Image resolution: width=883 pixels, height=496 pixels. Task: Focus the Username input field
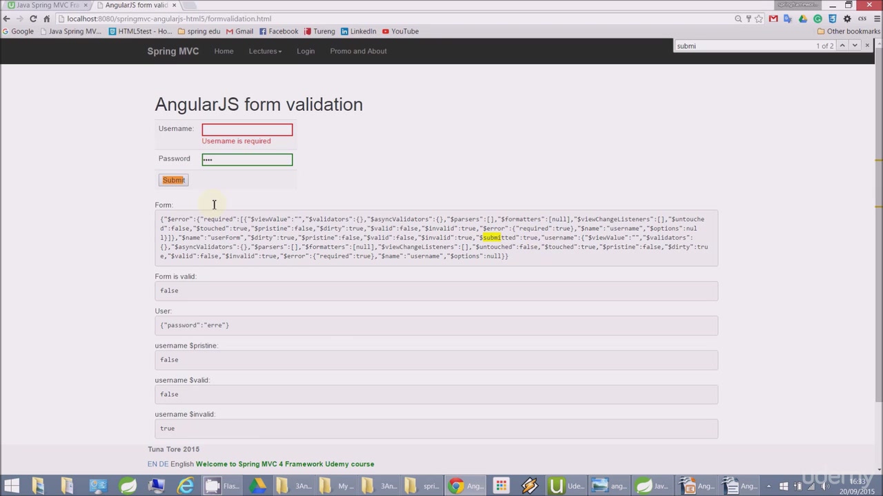(x=247, y=130)
